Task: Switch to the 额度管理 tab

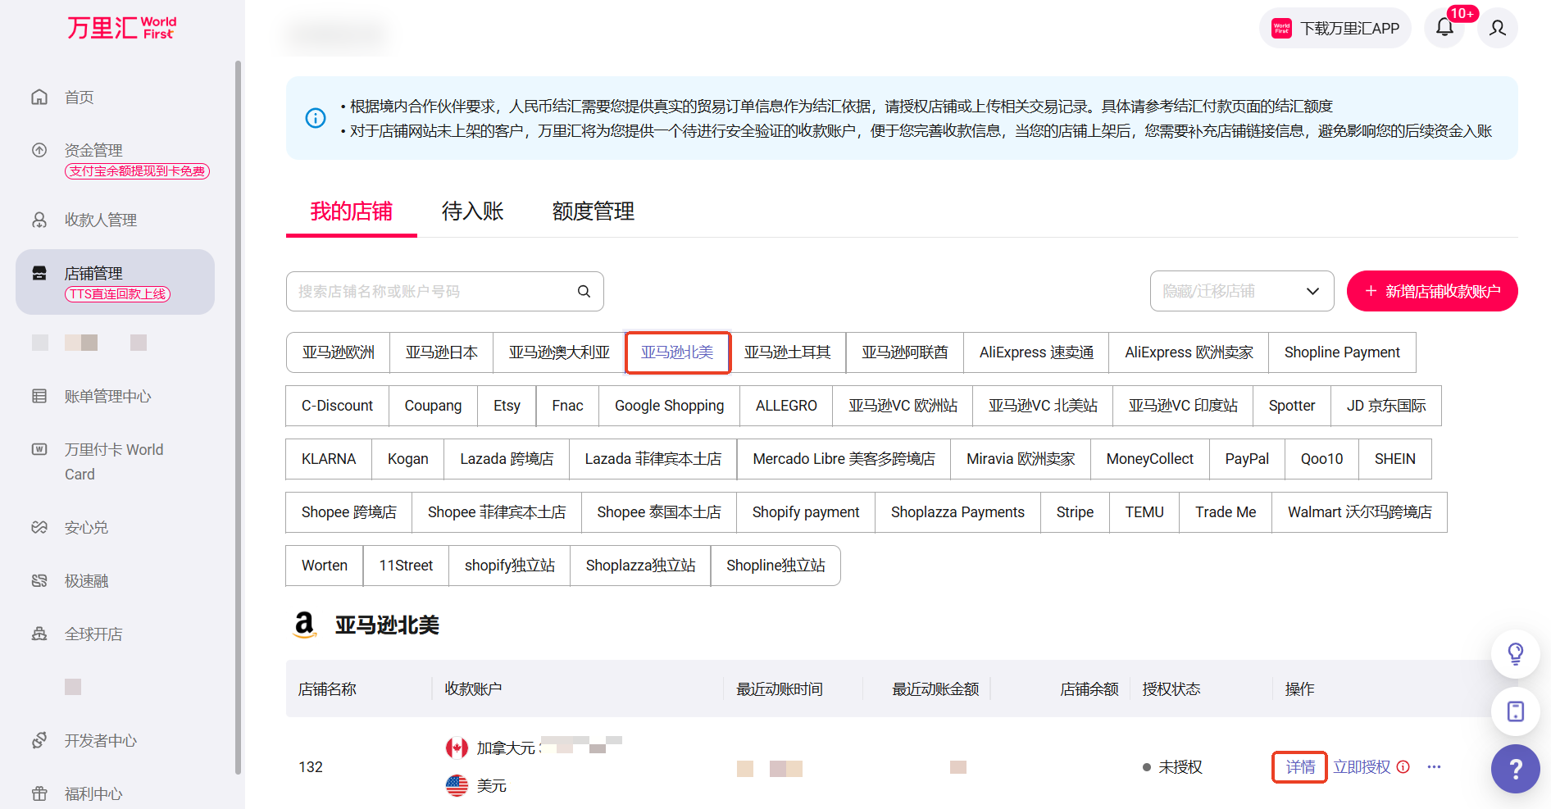Action: point(593,211)
